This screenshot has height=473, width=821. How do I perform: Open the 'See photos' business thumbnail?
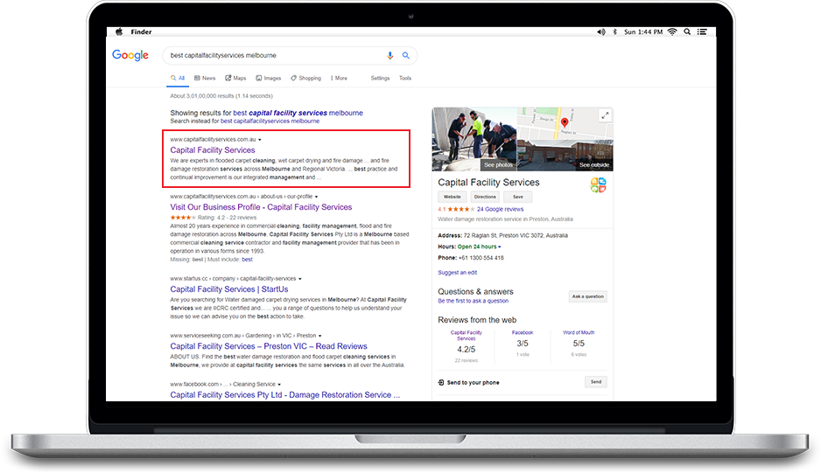coord(474,140)
